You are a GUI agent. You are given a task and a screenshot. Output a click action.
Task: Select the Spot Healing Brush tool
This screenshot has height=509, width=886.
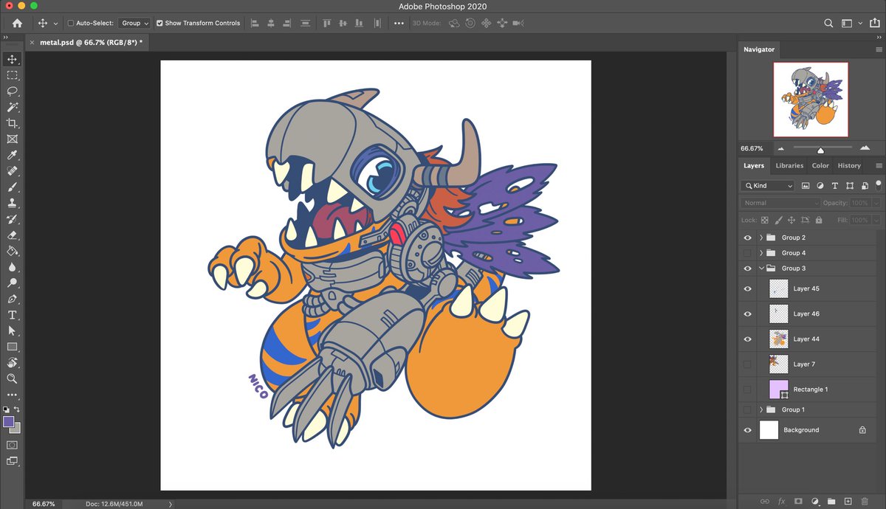pyautogui.click(x=12, y=171)
